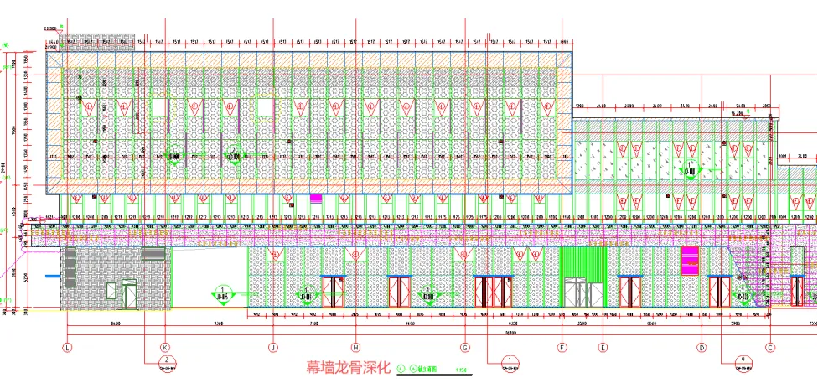Select grid axis bubble H

point(356,347)
